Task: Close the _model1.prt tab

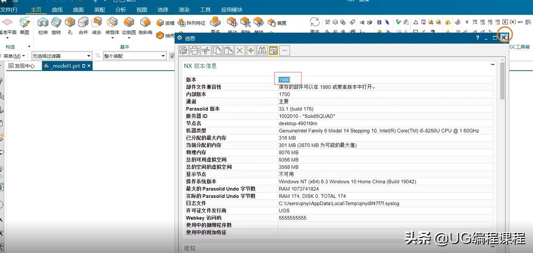Action: pyautogui.click(x=89, y=66)
